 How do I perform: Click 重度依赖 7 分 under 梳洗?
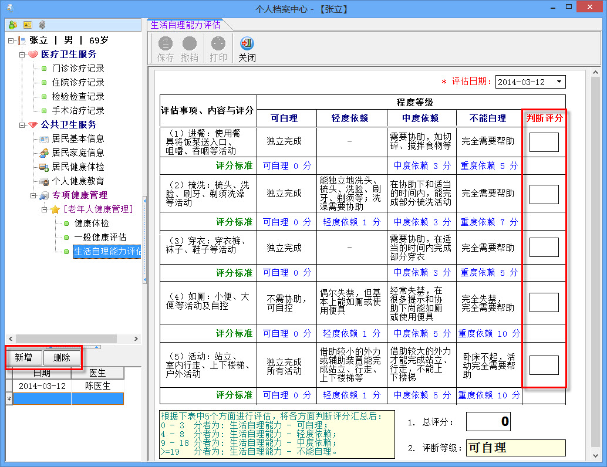(489, 222)
